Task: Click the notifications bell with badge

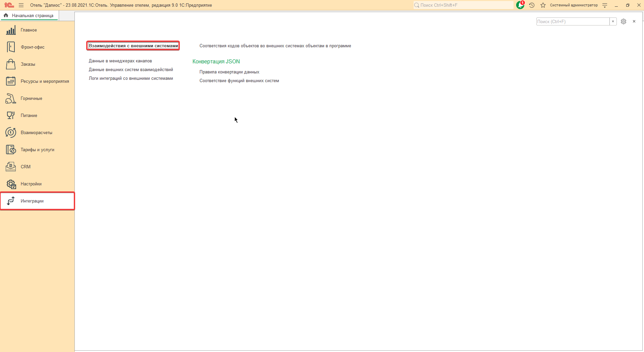Action: click(520, 5)
